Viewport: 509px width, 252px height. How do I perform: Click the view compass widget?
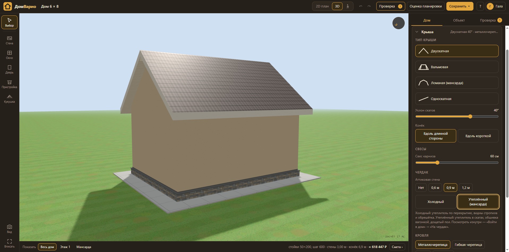(398, 23)
